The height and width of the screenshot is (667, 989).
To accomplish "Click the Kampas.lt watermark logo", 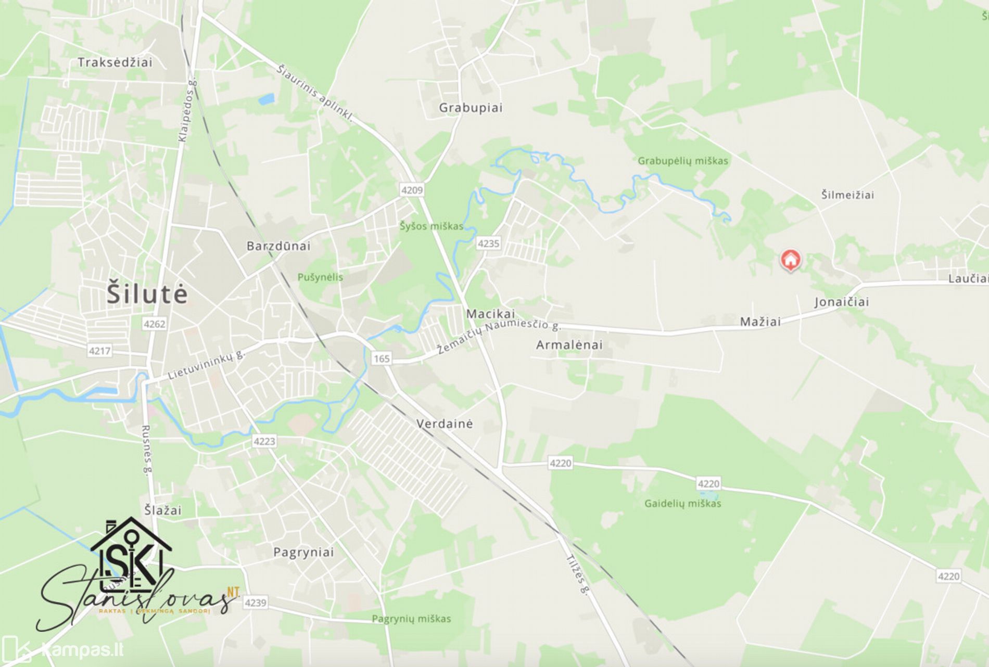I will (62, 650).
